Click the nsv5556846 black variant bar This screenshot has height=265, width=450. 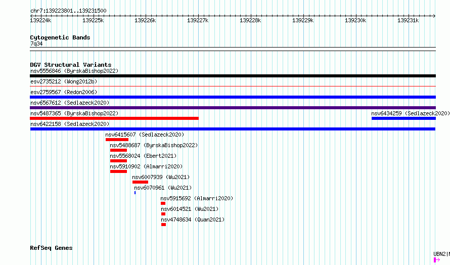pyautogui.click(x=233, y=76)
